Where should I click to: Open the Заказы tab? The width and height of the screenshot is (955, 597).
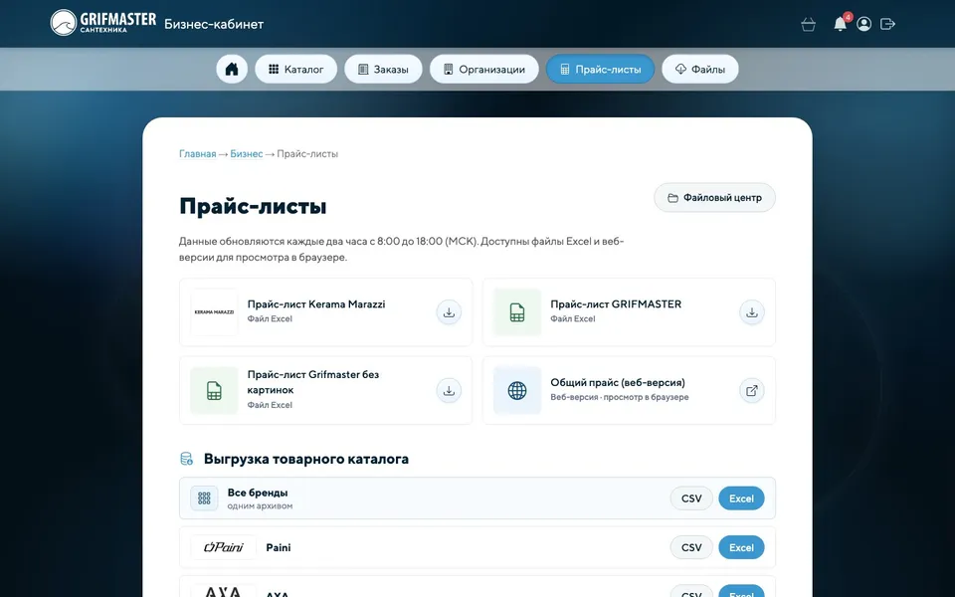(x=383, y=69)
